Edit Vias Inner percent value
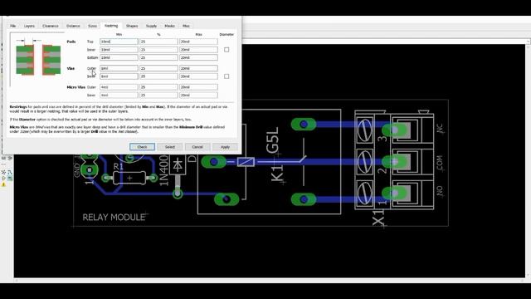The image size is (531, 299). (x=158, y=76)
